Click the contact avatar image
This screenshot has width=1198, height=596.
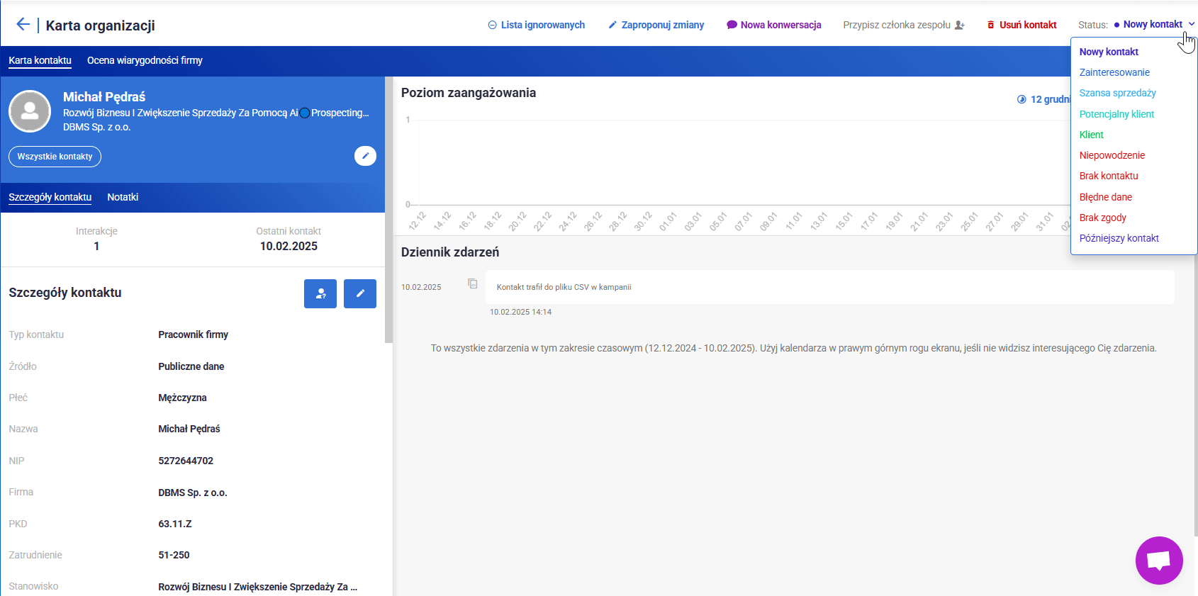click(30, 111)
